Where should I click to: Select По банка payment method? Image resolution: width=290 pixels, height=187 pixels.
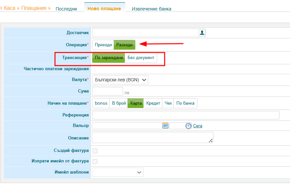pyautogui.click(x=185, y=103)
